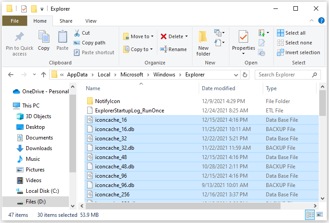Switch to details view layout icon
Viewport: 329px width, 223px height.
[310, 215]
